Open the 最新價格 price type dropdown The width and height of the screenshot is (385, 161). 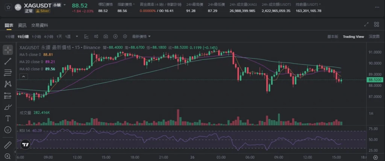[x=141, y=36]
